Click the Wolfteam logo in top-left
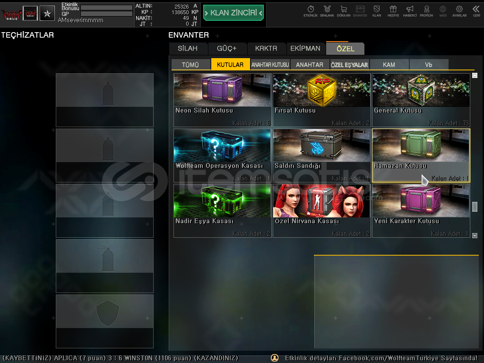This screenshot has width=484, height=363. [x=12, y=14]
